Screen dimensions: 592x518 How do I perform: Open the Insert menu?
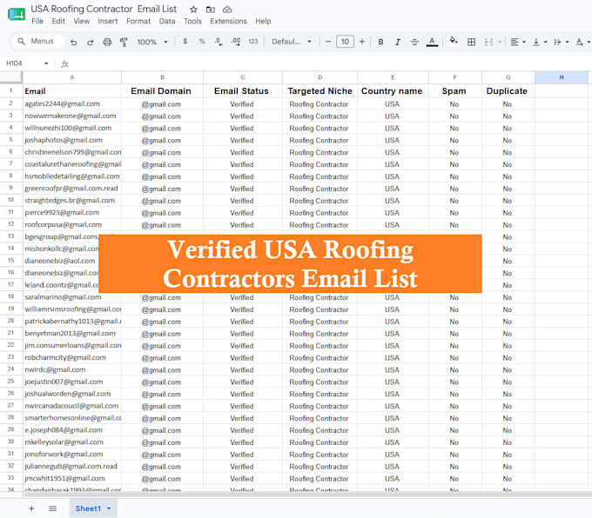tap(108, 21)
